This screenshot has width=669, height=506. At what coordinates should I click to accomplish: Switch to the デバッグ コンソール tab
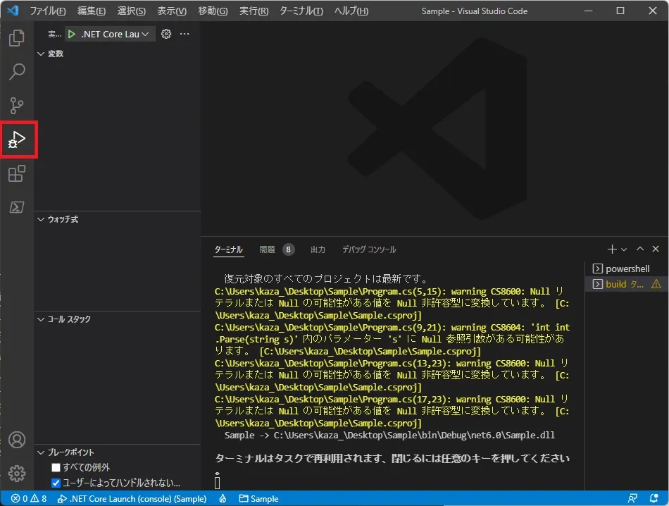click(369, 249)
